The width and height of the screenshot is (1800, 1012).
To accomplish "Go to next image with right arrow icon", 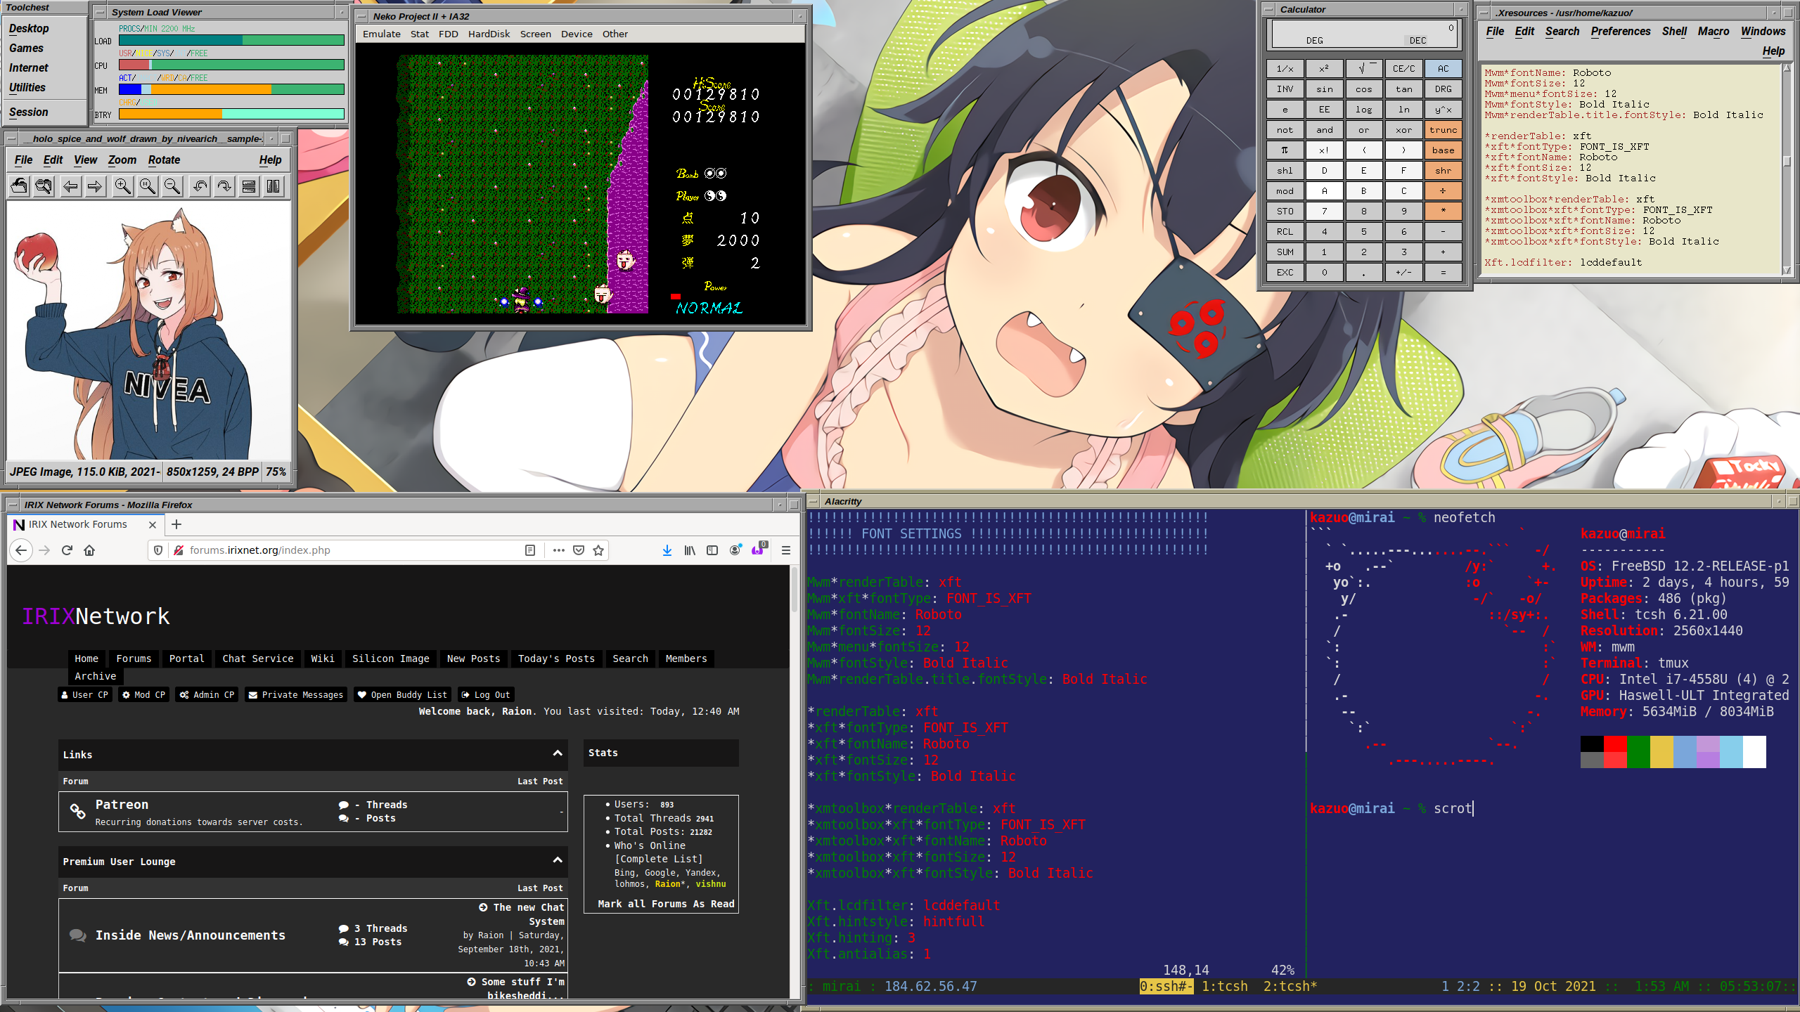I will pyautogui.click(x=95, y=186).
